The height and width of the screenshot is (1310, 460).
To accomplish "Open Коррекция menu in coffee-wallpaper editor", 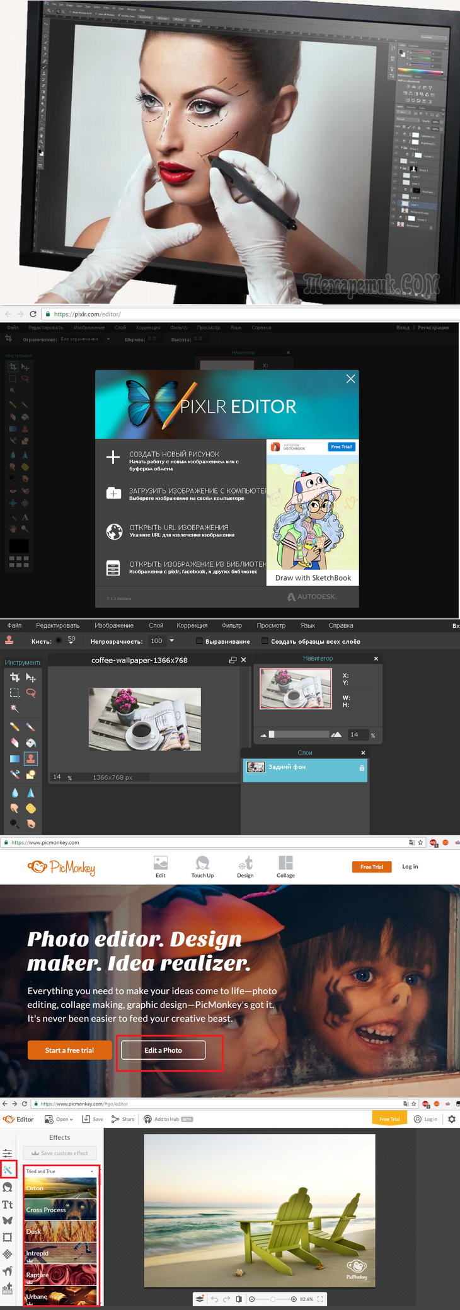I will 192,625.
